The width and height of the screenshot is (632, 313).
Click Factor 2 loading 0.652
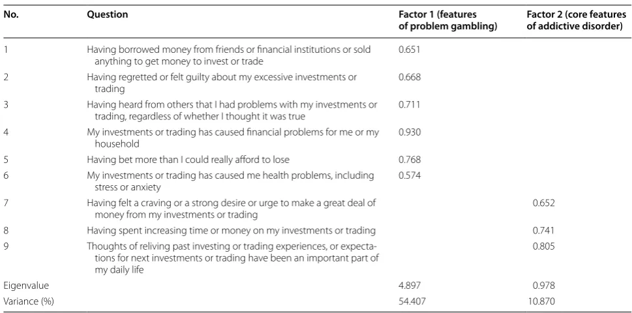coord(543,203)
